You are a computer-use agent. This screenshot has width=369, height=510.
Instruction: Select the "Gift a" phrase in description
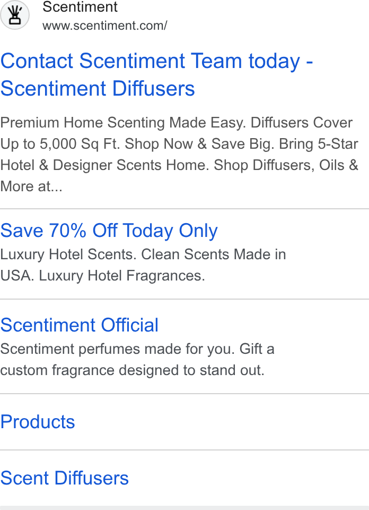coord(257,349)
